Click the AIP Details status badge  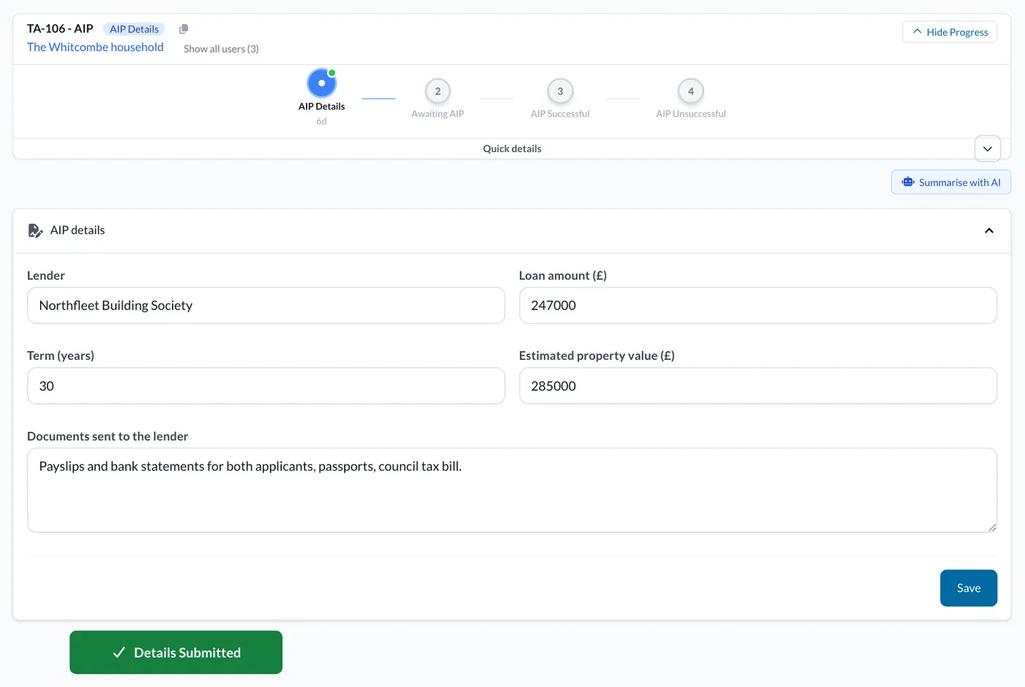[134, 29]
